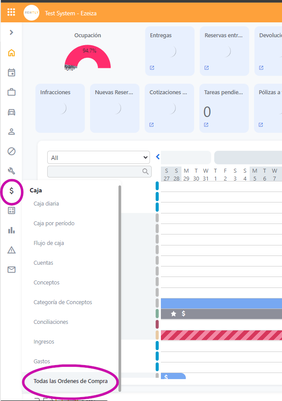Open the Entregas card external link
282x401 pixels.
152,68
